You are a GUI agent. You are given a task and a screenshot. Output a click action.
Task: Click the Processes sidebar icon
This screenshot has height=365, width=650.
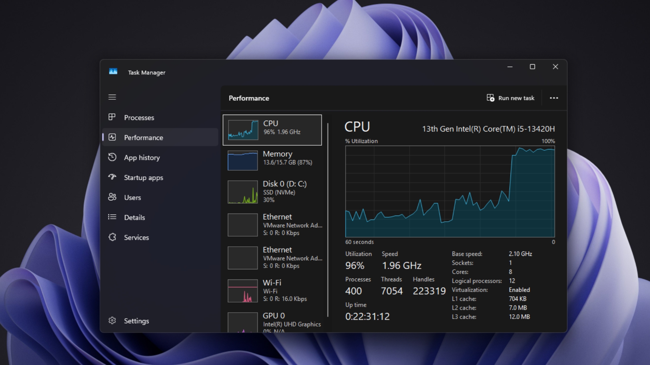pyautogui.click(x=112, y=117)
